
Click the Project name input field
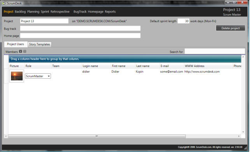click(x=44, y=21)
